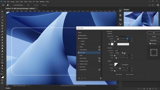Select the Zoom tool in toolbar
The image size is (160, 90).
pos(2,68)
